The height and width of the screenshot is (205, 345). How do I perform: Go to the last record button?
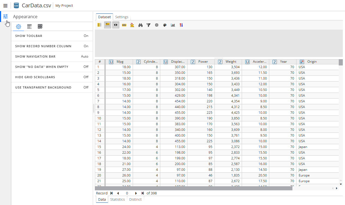pos(143,193)
